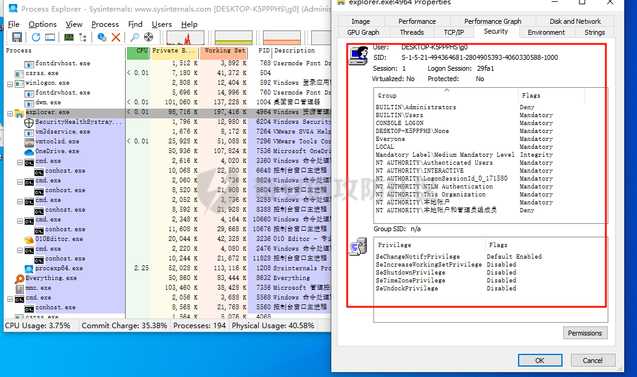Click the Group column header in Security tab
Viewport: 637px width, 377px height.
coord(446,95)
